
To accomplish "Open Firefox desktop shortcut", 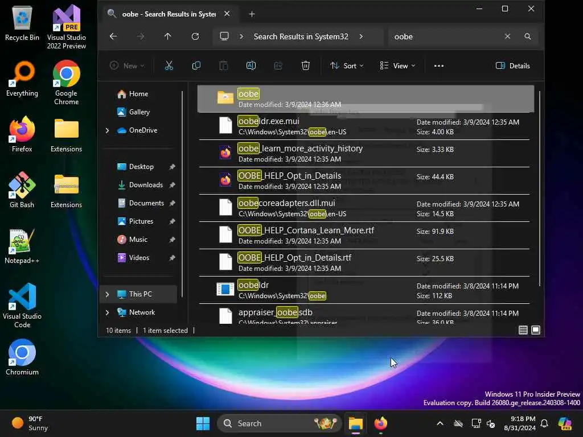I will pyautogui.click(x=22, y=134).
